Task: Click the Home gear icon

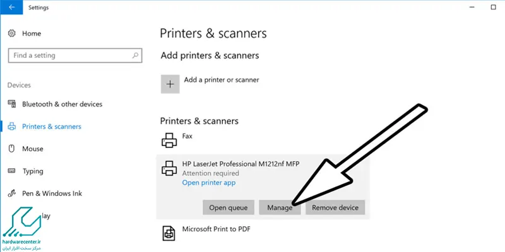Action: tap(11, 33)
